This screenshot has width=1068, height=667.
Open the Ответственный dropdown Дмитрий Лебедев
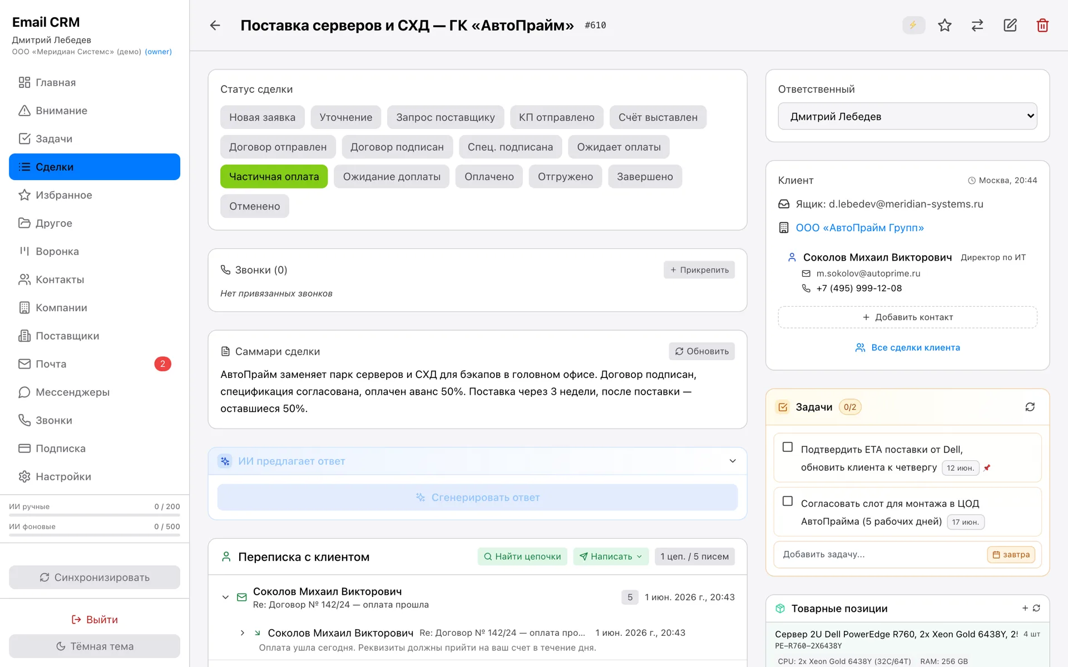pos(907,116)
